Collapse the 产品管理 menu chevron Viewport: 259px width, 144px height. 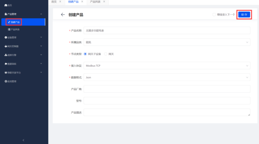pos(41,14)
